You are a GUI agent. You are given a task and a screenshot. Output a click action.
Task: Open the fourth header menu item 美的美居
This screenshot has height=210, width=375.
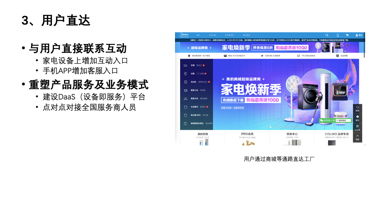[x=246, y=35]
